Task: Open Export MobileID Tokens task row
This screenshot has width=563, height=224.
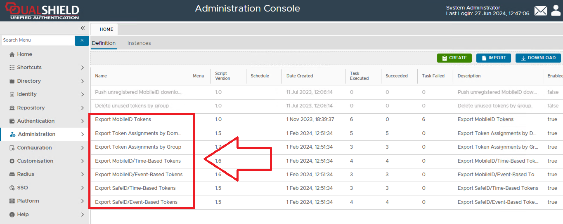Action: point(123,119)
